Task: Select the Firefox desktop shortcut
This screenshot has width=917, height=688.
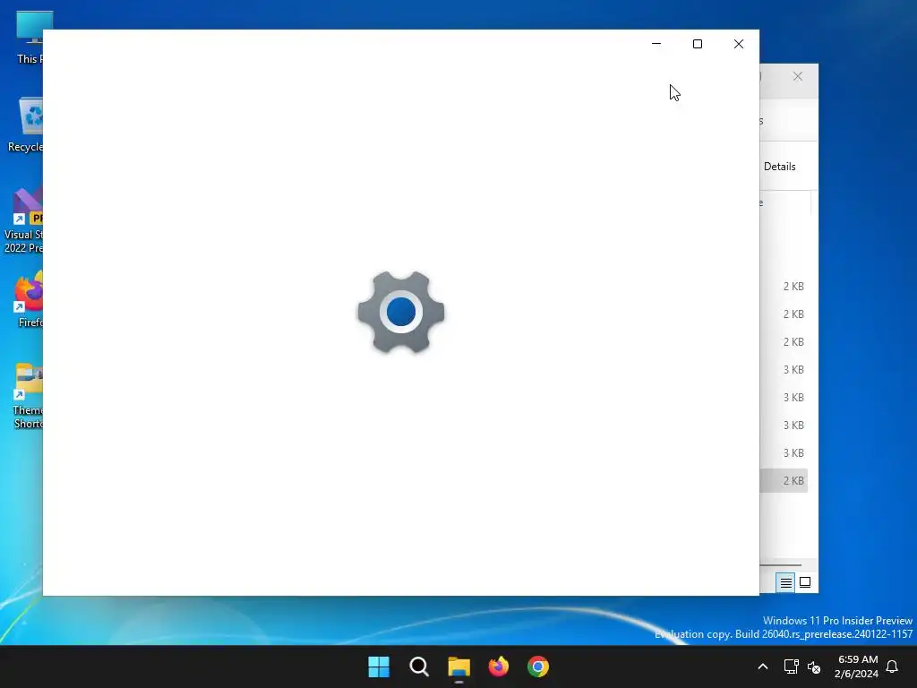Action: (28, 300)
